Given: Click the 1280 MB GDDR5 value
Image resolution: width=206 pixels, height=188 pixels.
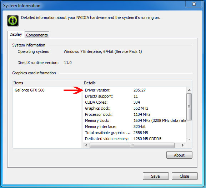Looking at the screenshot, I should pyautogui.click(x=147, y=139).
